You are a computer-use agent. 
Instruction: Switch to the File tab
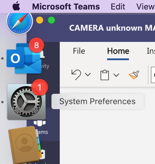(x=79, y=51)
